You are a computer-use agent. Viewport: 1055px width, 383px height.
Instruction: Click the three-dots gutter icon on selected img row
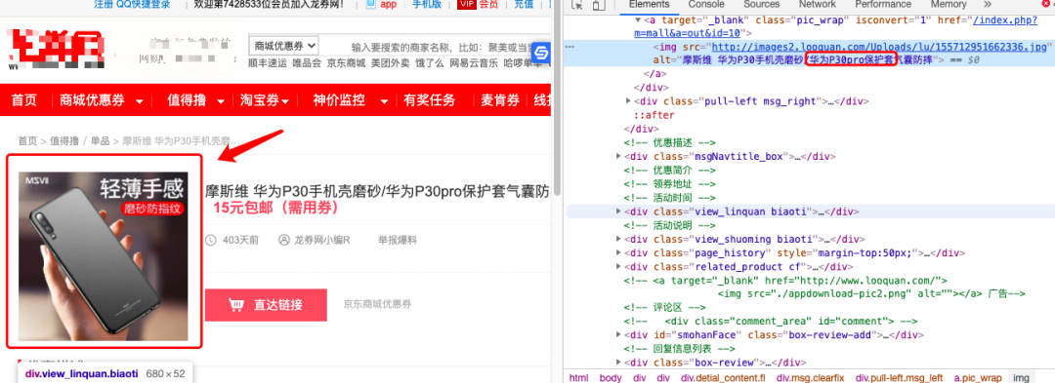pyautogui.click(x=570, y=47)
